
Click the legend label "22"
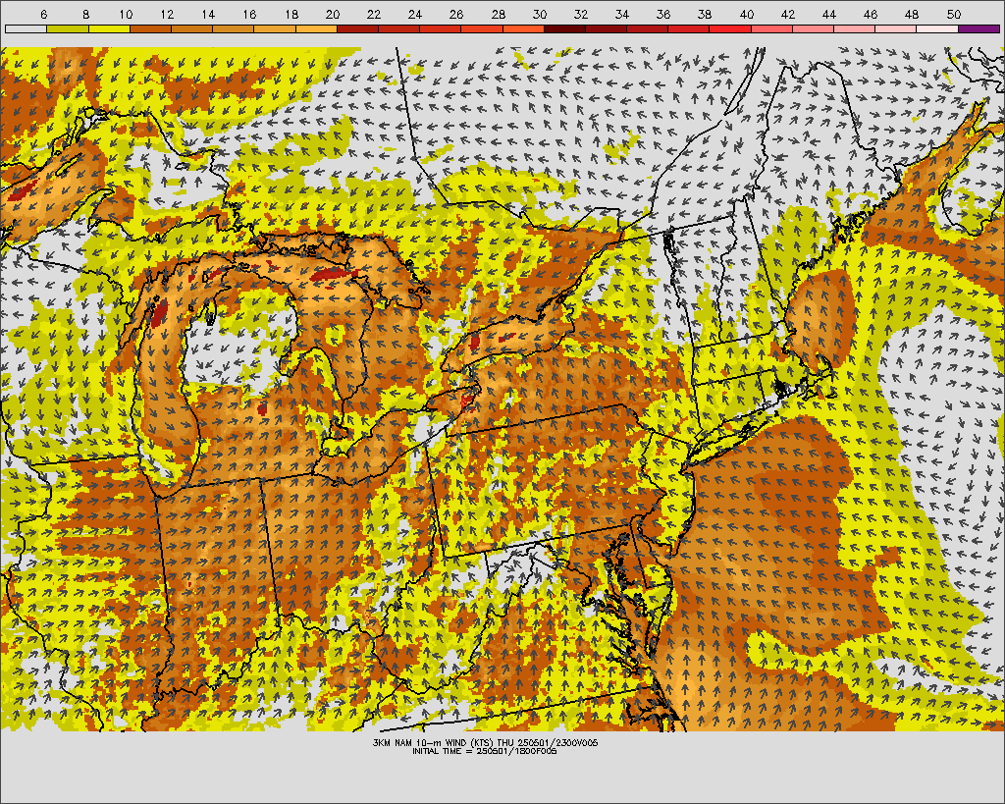tap(374, 14)
